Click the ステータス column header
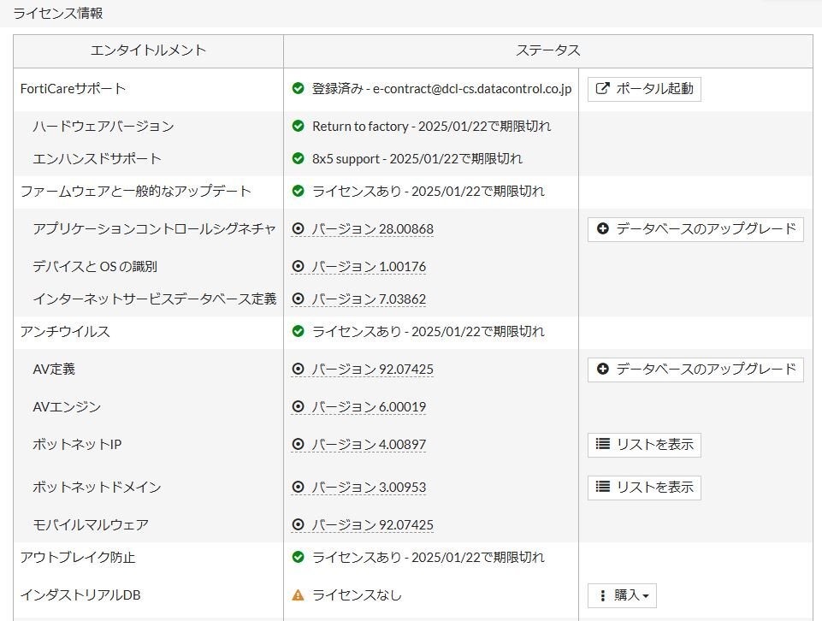This screenshot has width=822, height=621. point(547,50)
